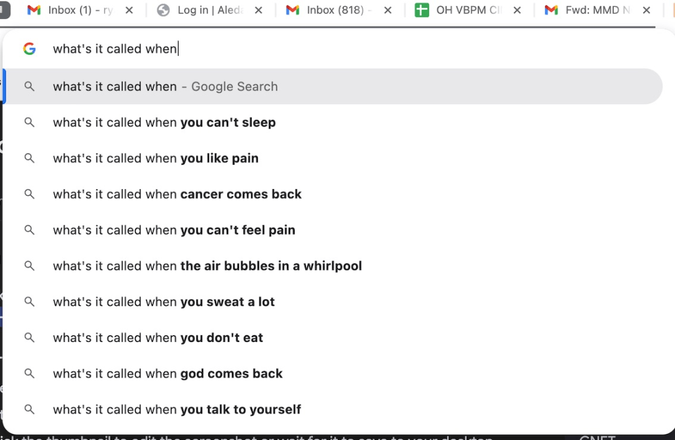Choose suggestion "you talk to yourself"
Image resolution: width=675 pixels, height=440 pixels.
click(177, 410)
